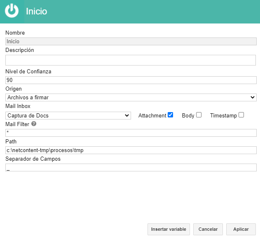Click the power icon in header

[x=12, y=11]
